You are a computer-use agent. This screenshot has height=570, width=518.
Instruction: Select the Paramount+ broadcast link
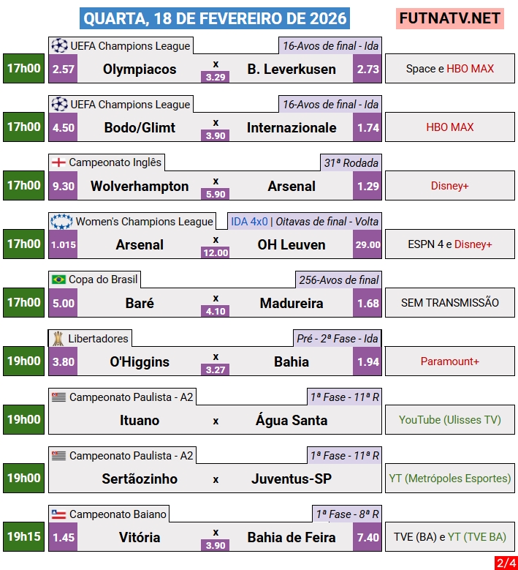pos(449,361)
